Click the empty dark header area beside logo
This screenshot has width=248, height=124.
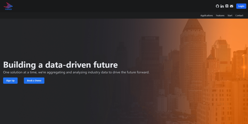104,6
